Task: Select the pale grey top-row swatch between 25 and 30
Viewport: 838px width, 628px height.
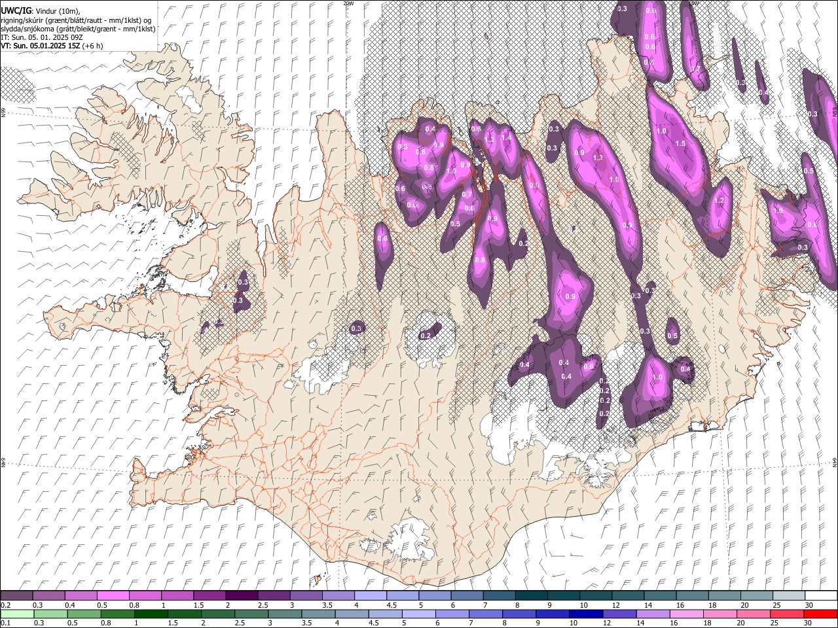Action: pyautogui.click(x=789, y=596)
